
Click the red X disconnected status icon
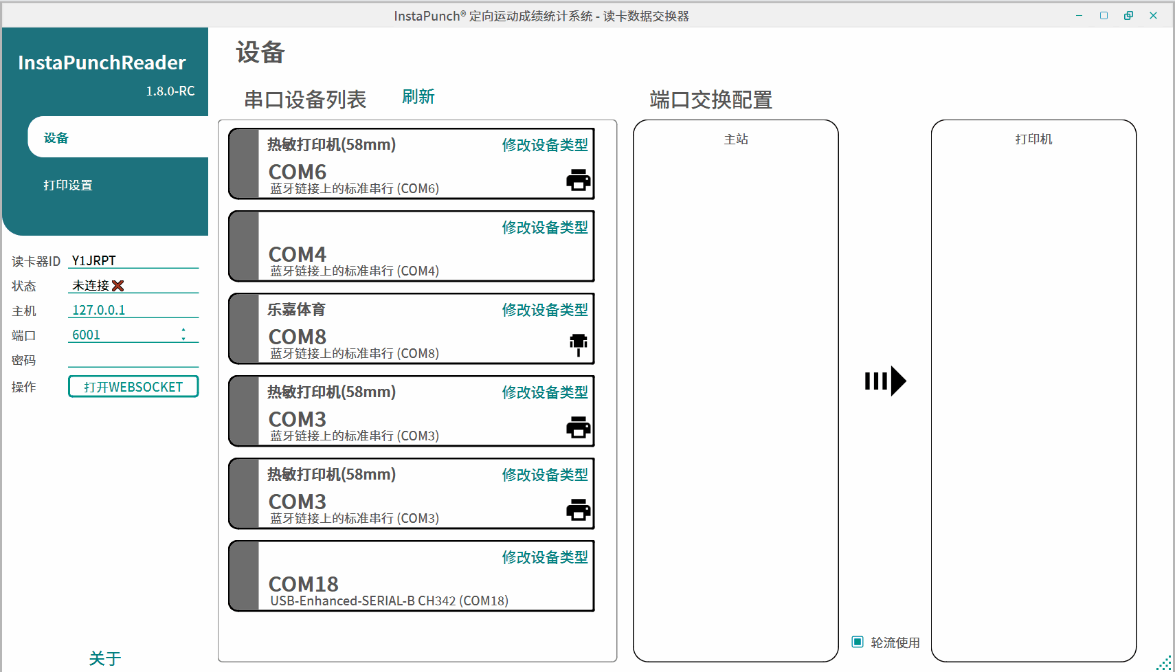coord(118,286)
